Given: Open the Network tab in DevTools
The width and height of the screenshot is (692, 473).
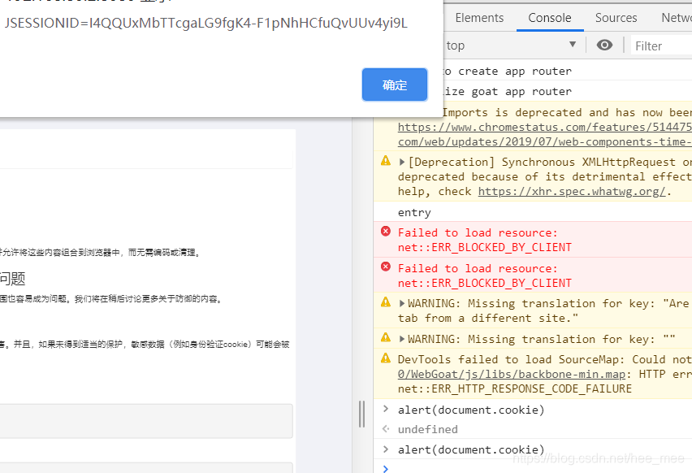Looking at the screenshot, I should pyautogui.click(x=676, y=18).
